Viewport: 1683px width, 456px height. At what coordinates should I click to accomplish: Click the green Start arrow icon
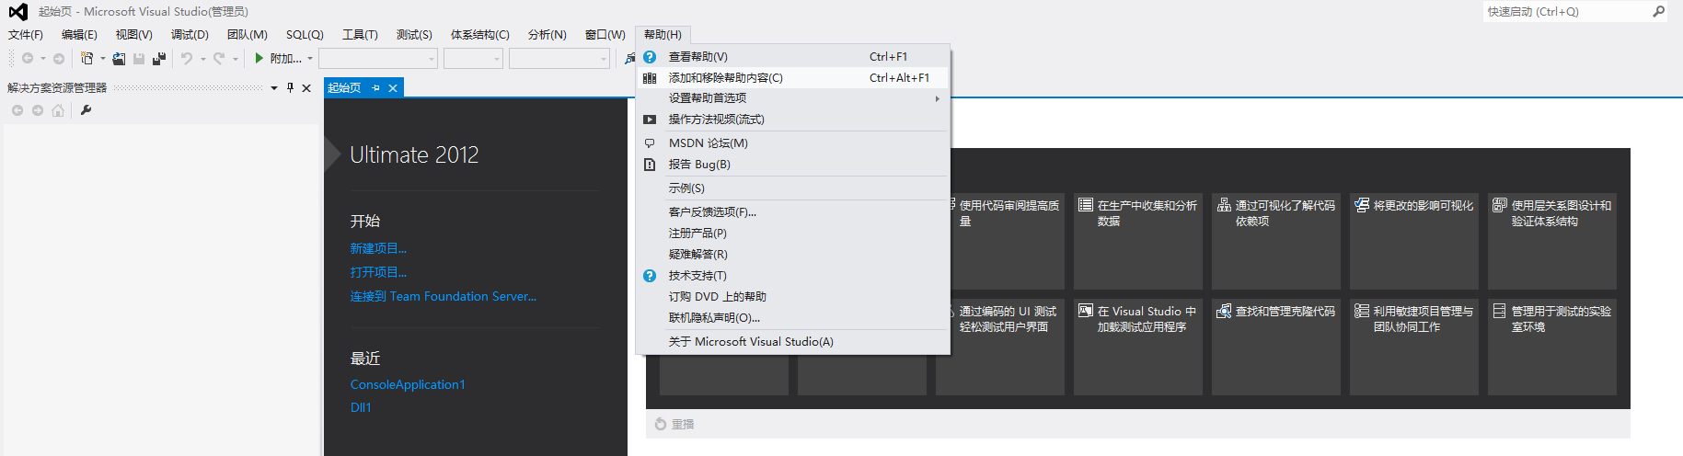click(x=259, y=59)
